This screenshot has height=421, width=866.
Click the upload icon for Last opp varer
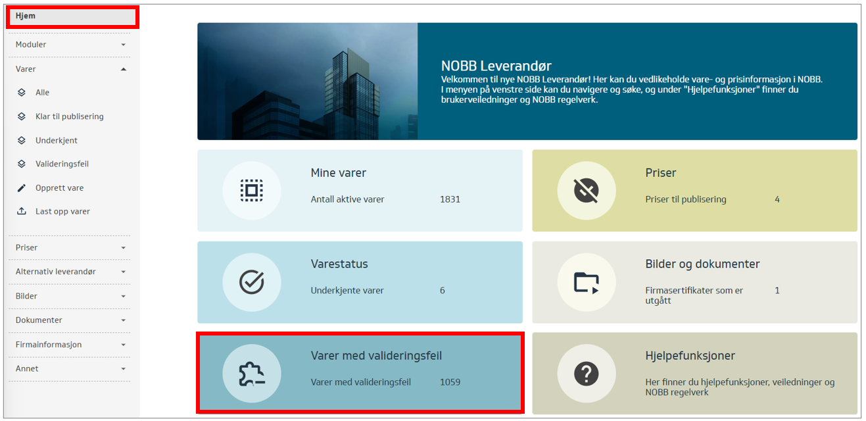(22, 212)
